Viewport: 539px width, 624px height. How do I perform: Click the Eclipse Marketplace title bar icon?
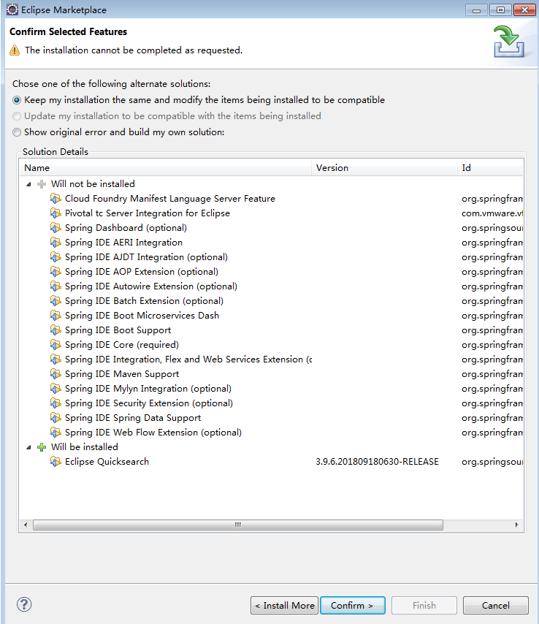[x=12, y=9]
